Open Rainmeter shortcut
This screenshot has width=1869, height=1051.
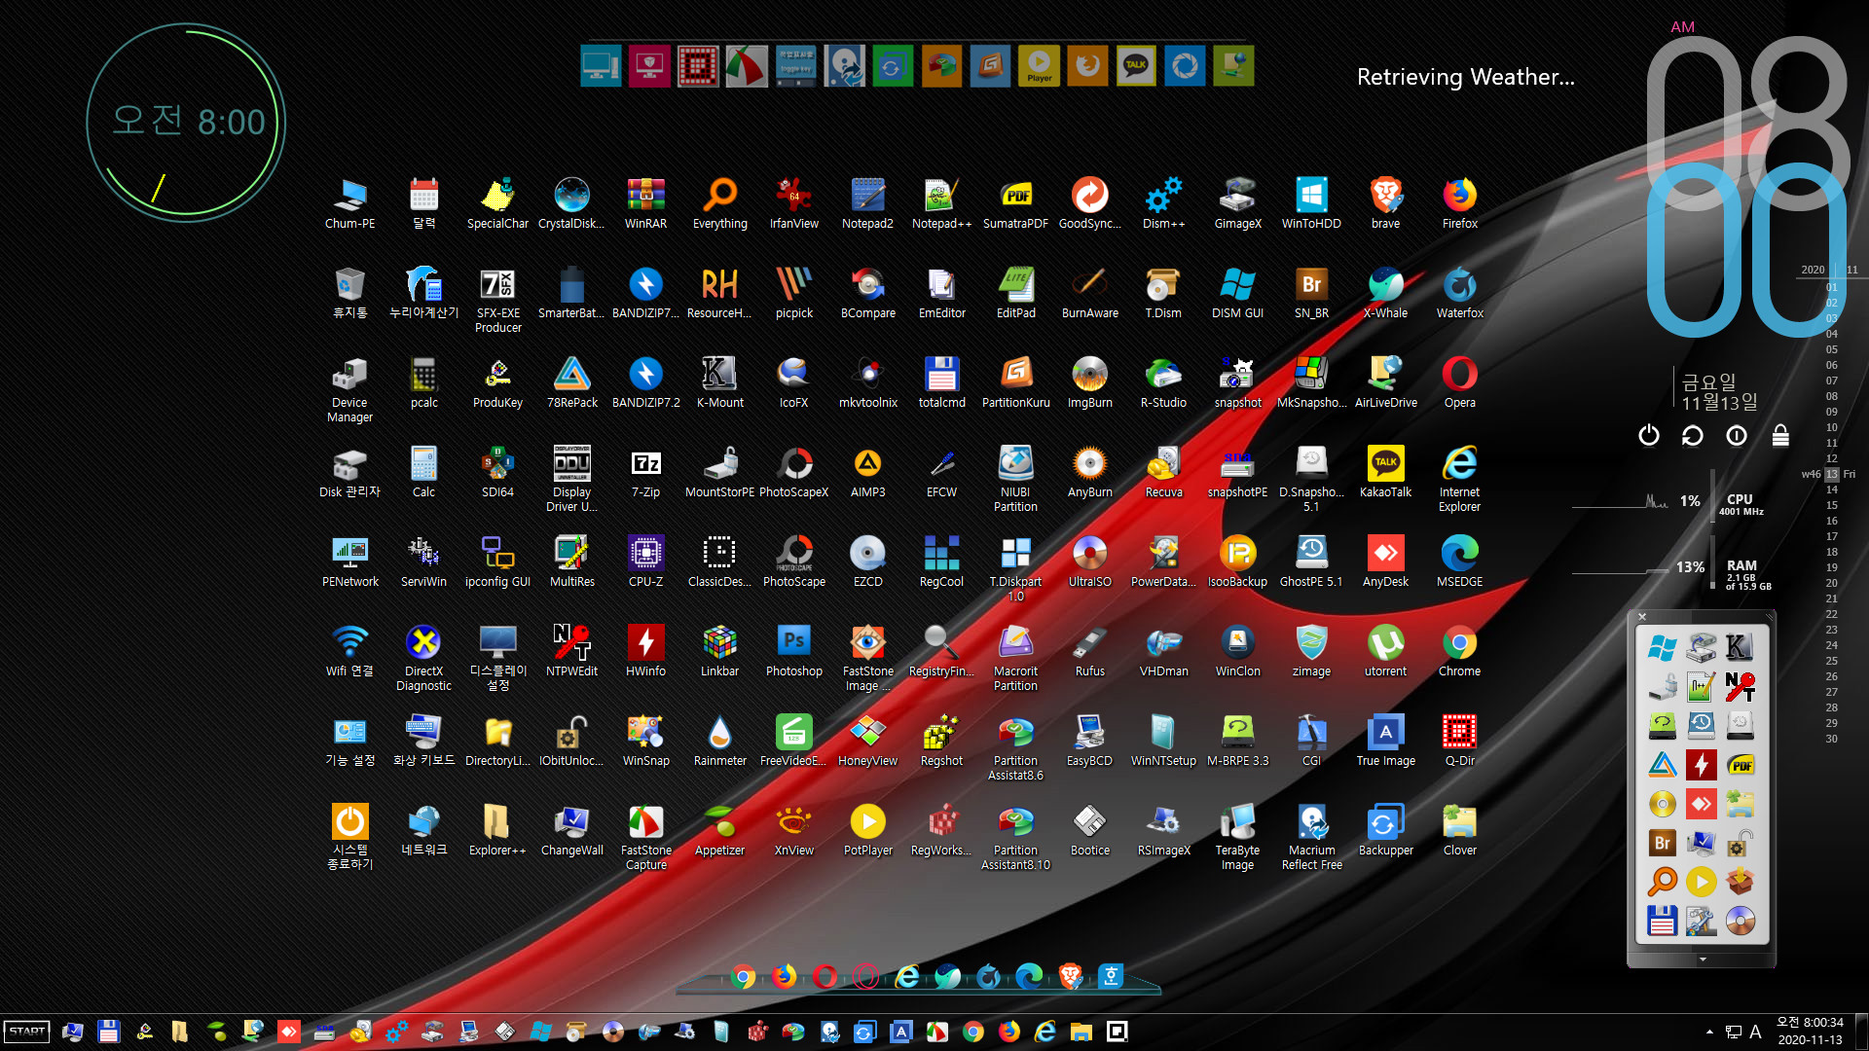pos(719,742)
